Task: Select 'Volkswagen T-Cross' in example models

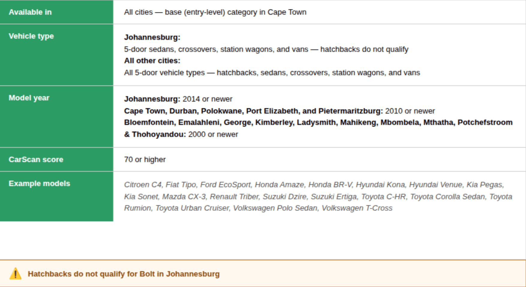Action: click(x=357, y=208)
